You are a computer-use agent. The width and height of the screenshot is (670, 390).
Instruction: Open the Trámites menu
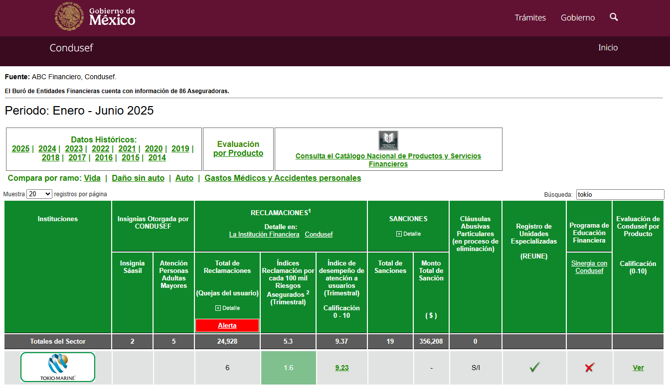[x=530, y=18]
